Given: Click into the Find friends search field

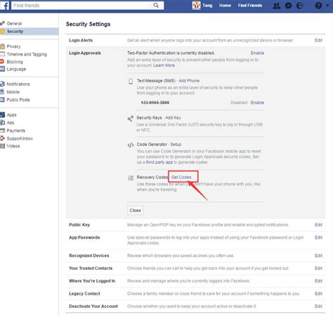Looking at the screenshot, I should [88, 6].
